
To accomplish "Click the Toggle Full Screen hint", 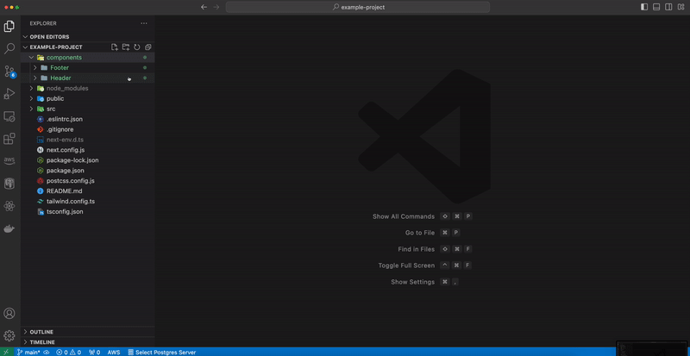I will [x=406, y=265].
